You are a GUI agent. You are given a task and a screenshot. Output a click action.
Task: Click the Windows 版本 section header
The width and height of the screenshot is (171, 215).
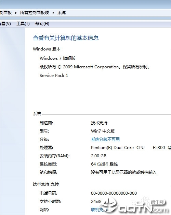pyautogui.click(x=47, y=49)
